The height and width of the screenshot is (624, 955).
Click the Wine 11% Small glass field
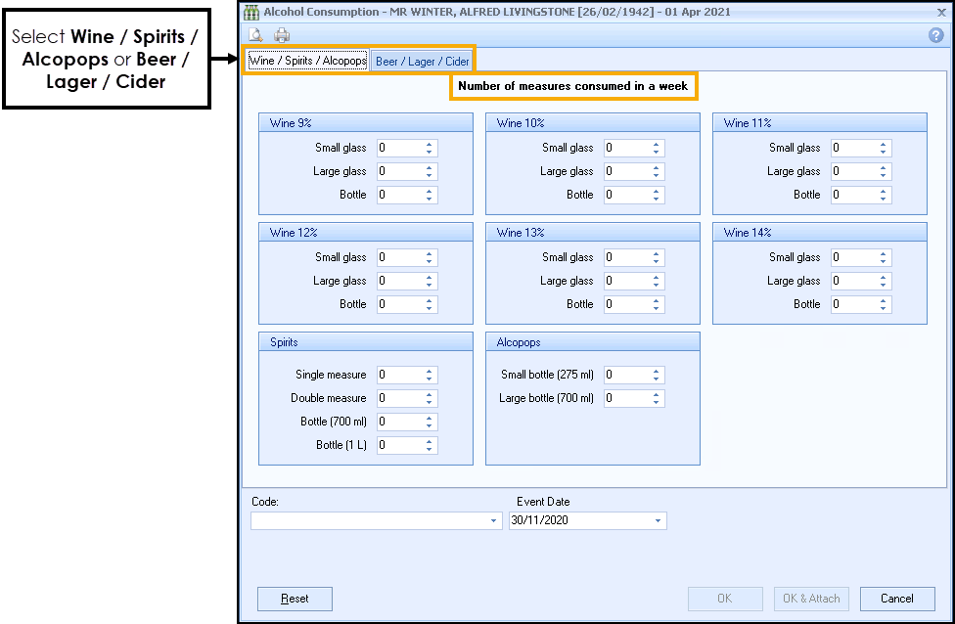852,148
